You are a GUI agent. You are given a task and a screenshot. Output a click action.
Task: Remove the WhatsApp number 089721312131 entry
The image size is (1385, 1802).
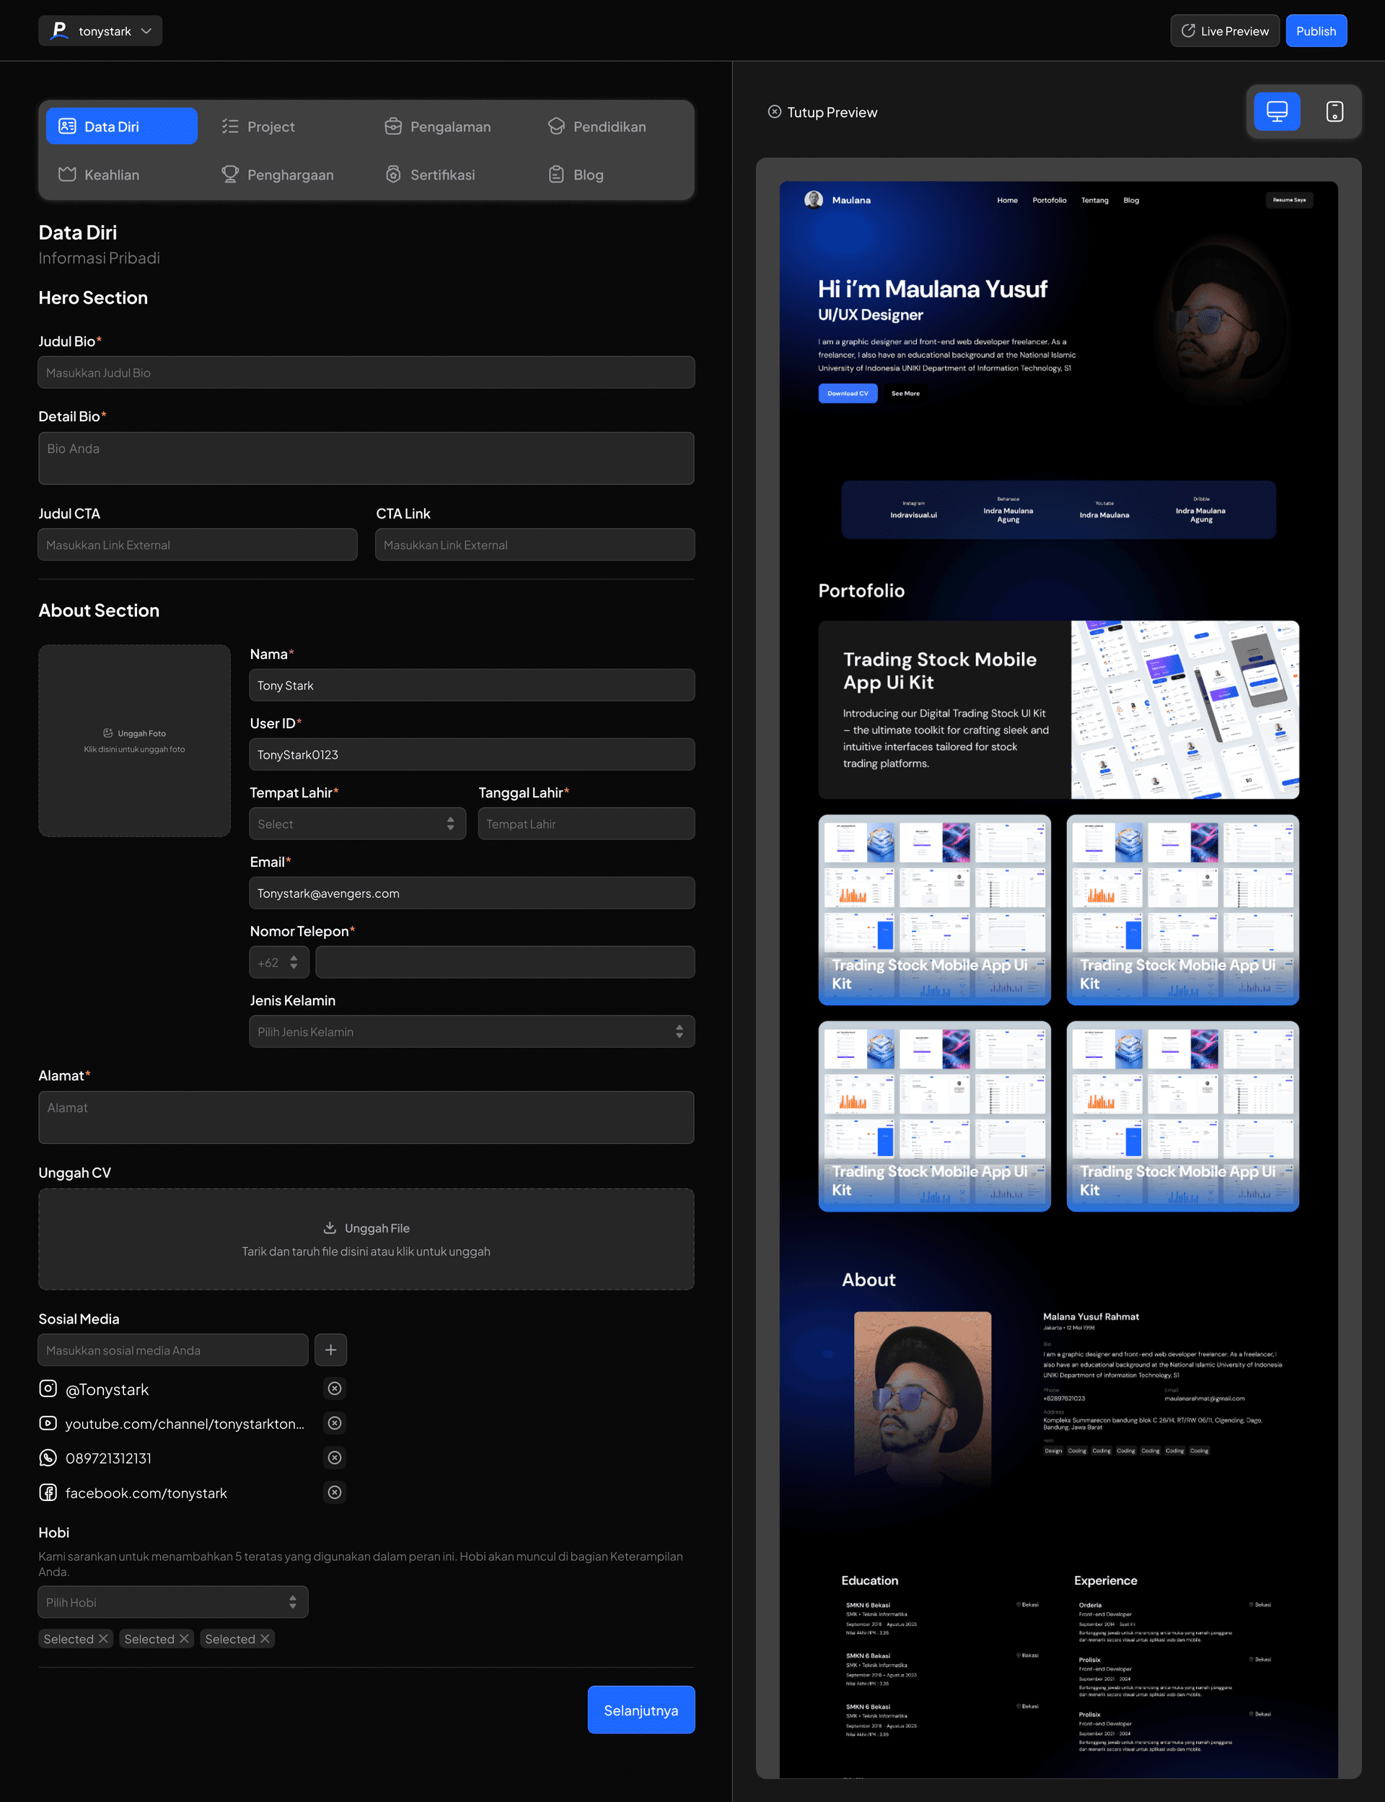335,1458
